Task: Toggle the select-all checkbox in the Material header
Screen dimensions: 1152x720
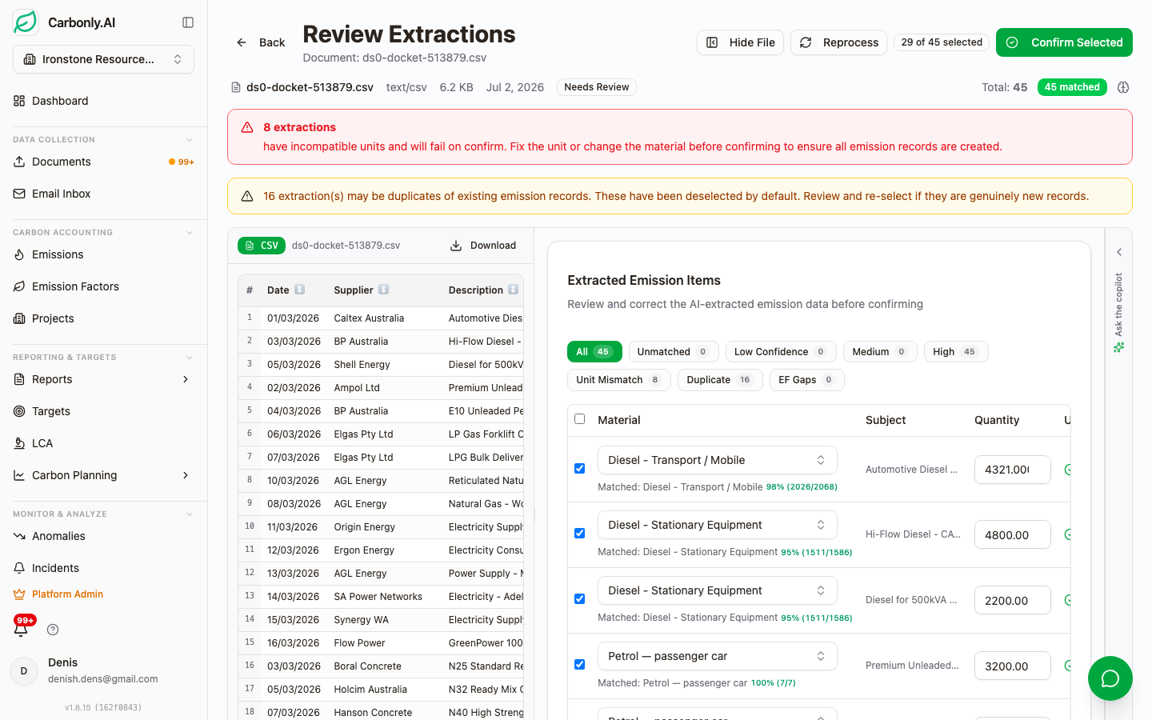Action: pos(580,419)
